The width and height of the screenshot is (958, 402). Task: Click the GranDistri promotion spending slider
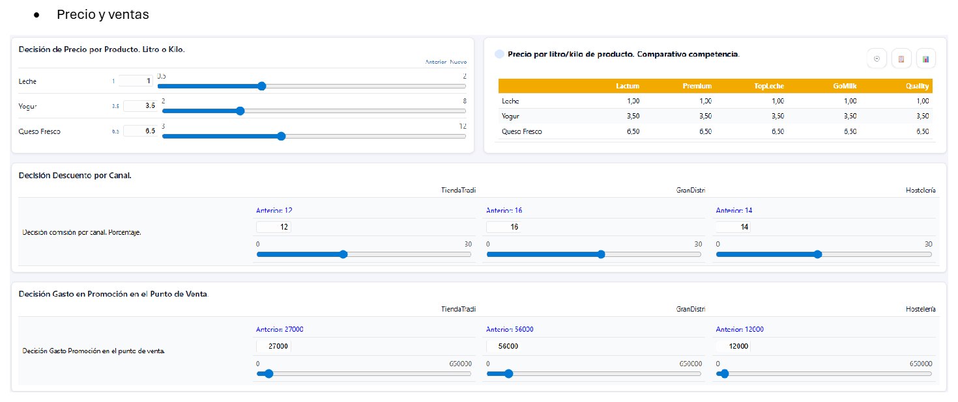coord(594,373)
